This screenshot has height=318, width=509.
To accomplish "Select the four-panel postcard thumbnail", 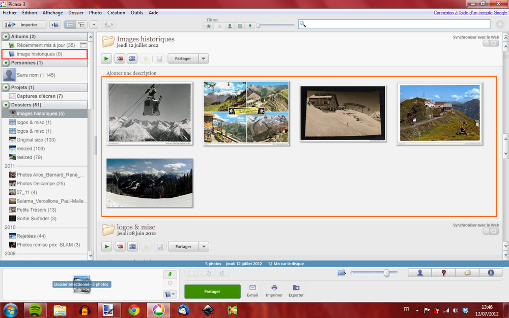I will click(x=246, y=113).
